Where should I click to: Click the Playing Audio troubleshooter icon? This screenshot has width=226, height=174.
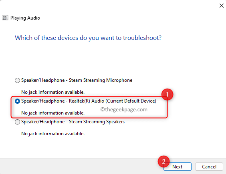[x=5, y=18]
